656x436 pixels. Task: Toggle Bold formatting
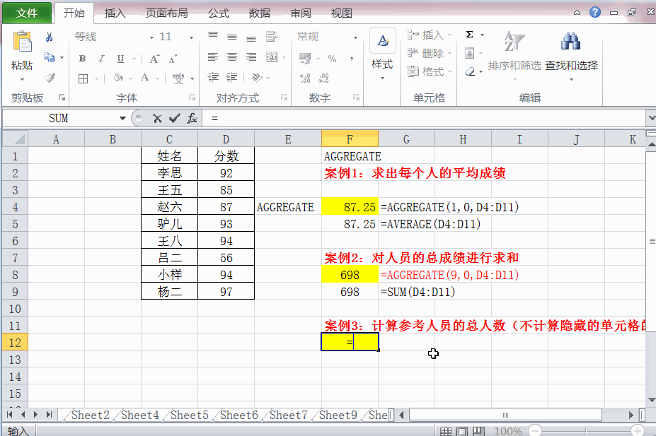click(82, 59)
